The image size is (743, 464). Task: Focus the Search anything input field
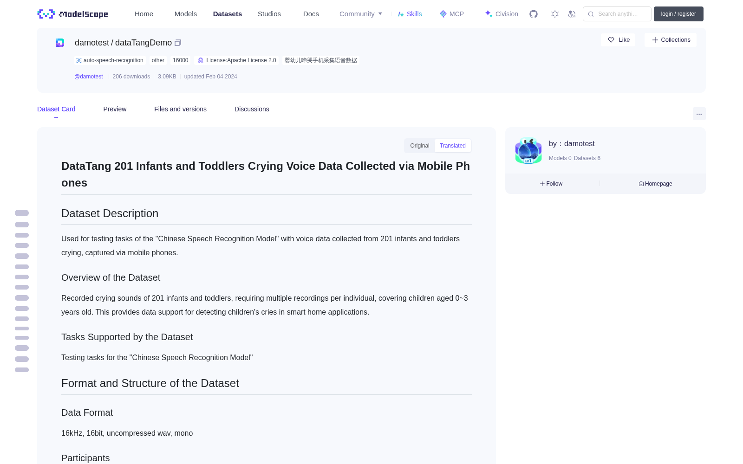point(617,14)
